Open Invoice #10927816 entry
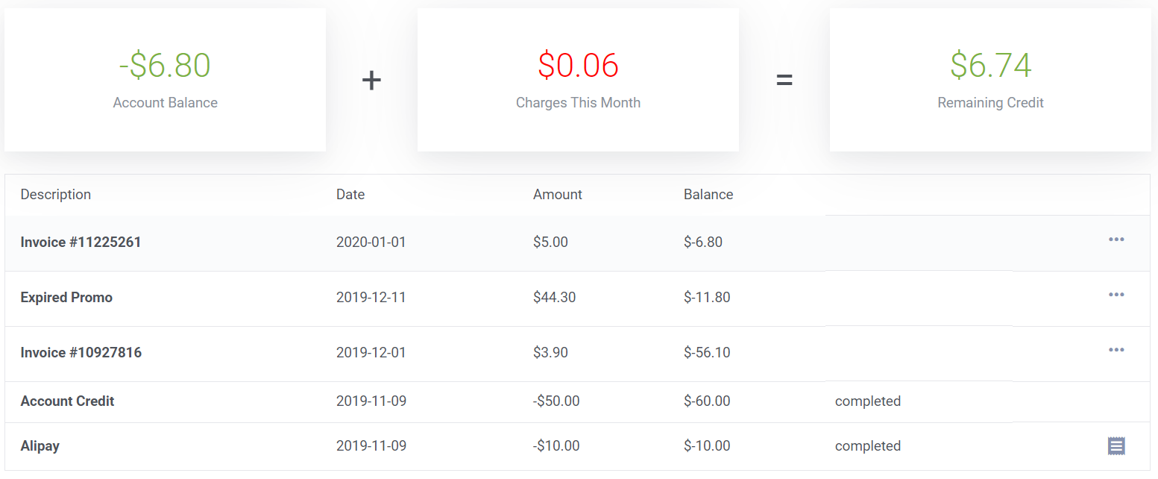The image size is (1158, 479). tap(81, 353)
